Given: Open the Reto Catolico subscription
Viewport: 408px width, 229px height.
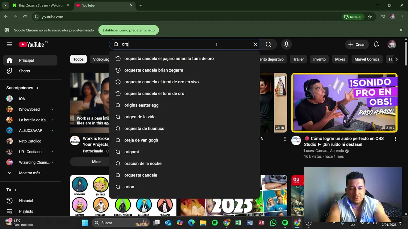Looking at the screenshot, I should point(30,141).
